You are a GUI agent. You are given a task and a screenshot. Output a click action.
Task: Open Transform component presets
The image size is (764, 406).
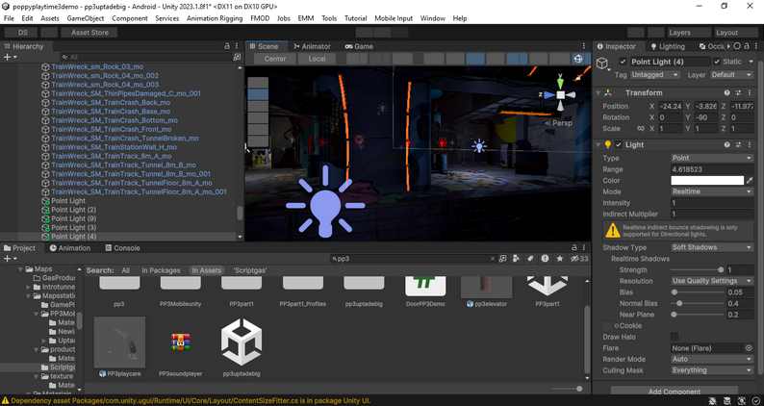tap(738, 92)
